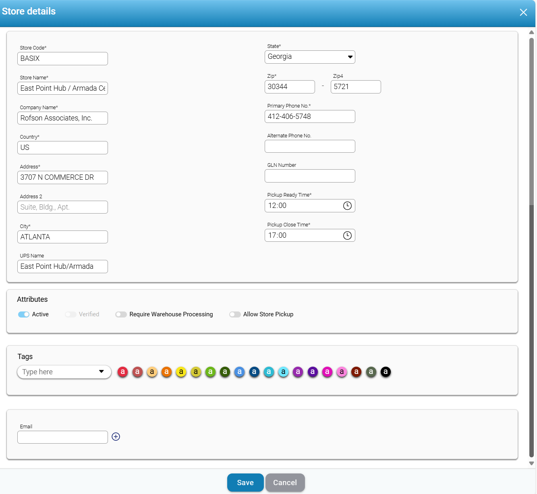537x494 pixels.
Task: Click the scrollbar down arrow
Action: 531,463
